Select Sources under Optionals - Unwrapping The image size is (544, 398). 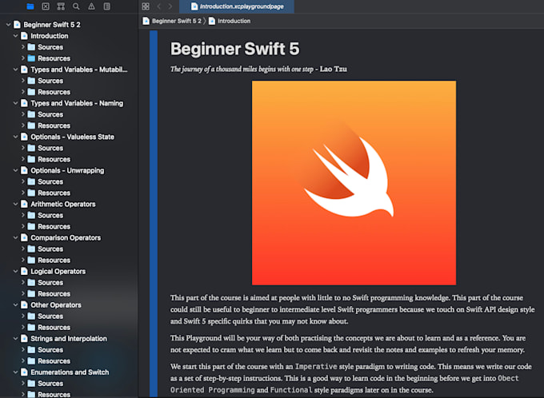50,181
